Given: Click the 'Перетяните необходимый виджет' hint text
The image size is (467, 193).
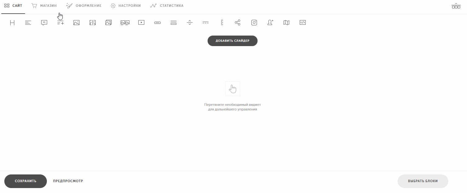Looking at the screenshot, I should point(232,105).
